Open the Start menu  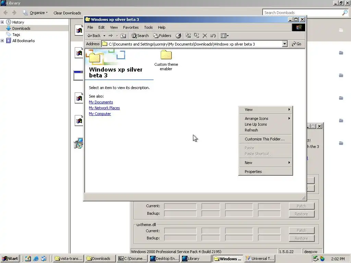tap(10, 259)
